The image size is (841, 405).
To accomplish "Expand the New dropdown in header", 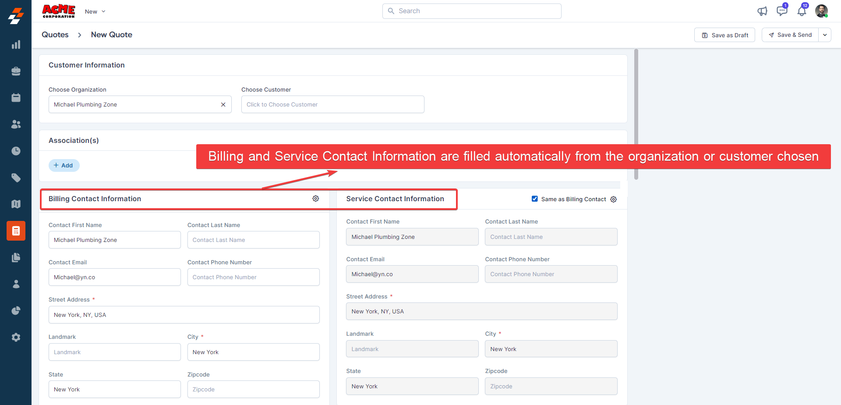I will [x=95, y=12].
